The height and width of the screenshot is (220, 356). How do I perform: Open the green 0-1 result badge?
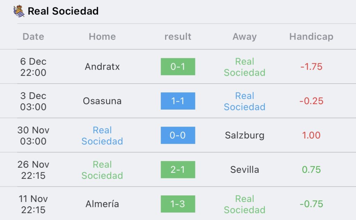(x=178, y=67)
